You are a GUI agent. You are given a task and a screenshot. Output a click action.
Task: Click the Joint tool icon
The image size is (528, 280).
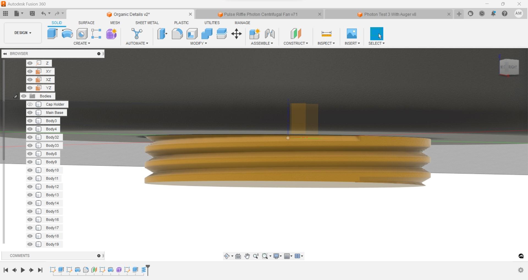269,34
